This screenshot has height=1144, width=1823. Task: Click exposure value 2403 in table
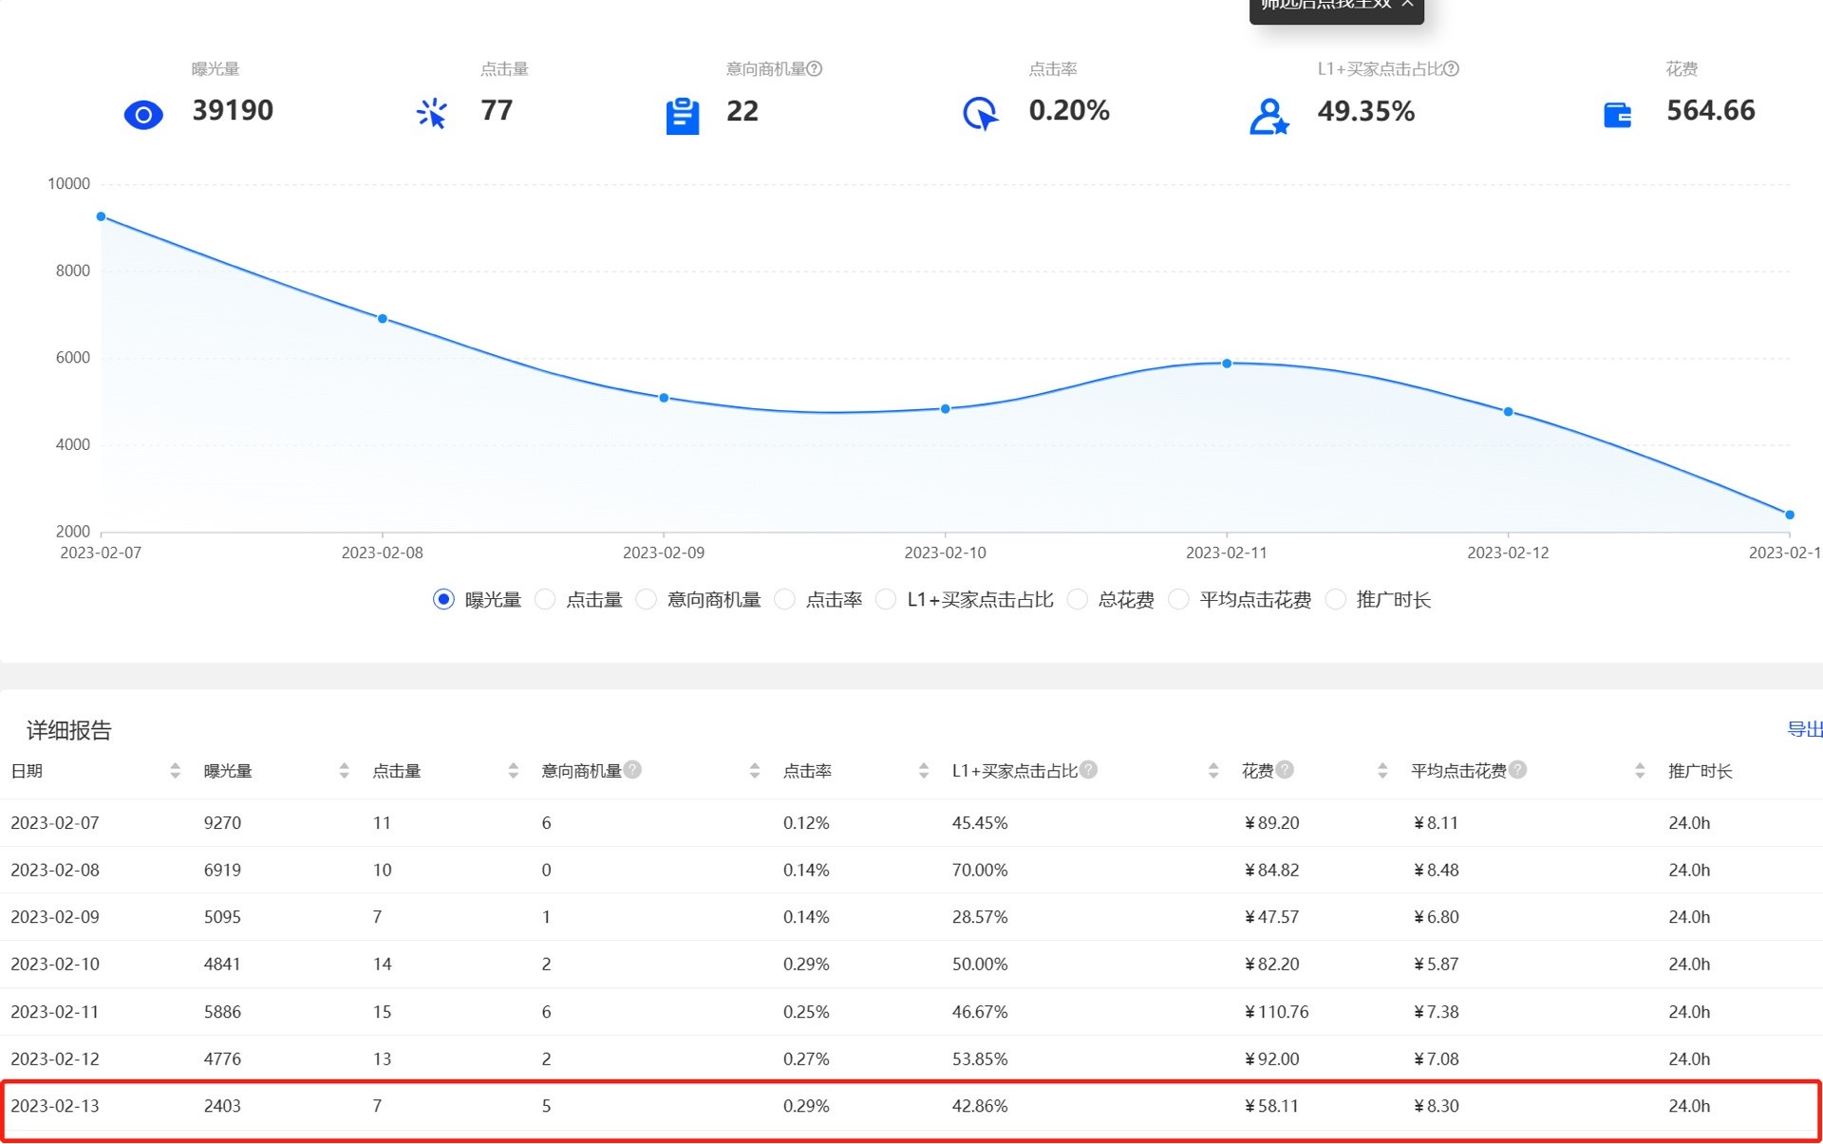point(222,1106)
